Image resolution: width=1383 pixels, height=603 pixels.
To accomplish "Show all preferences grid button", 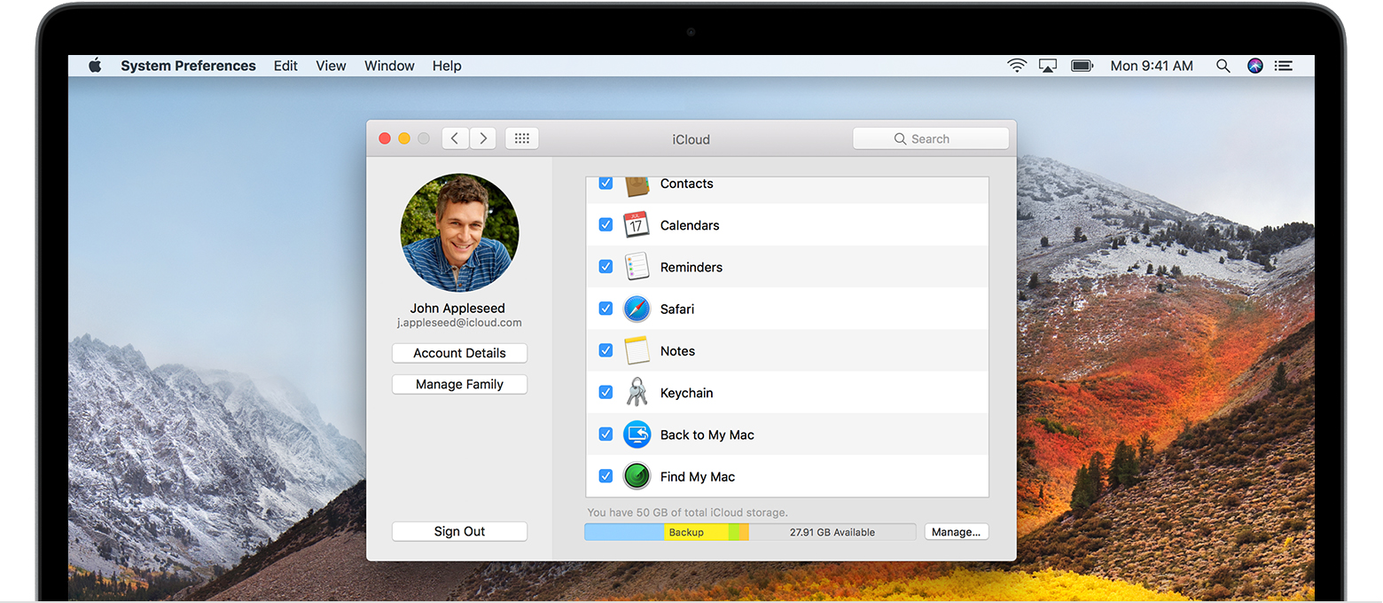I will 522,138.
